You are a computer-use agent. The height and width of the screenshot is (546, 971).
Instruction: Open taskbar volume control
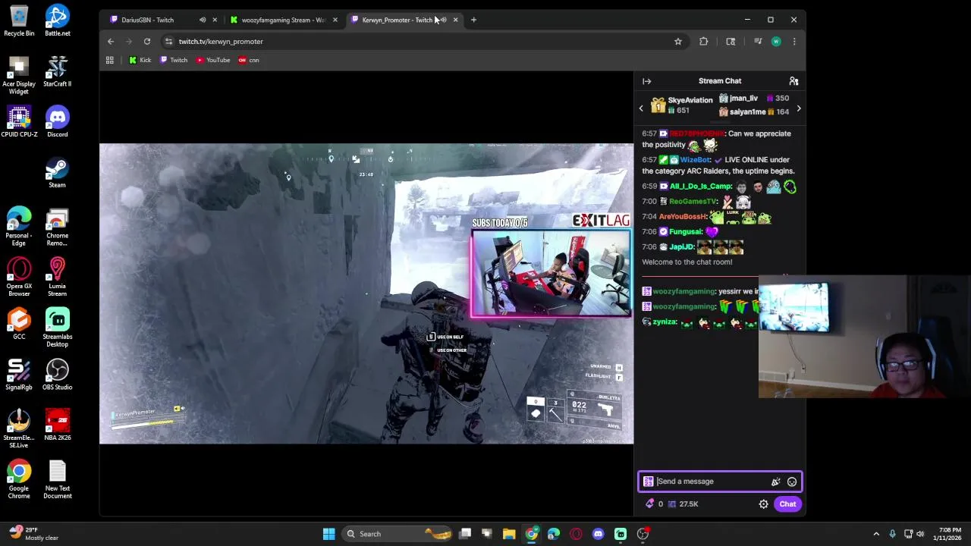coord(920,534)
